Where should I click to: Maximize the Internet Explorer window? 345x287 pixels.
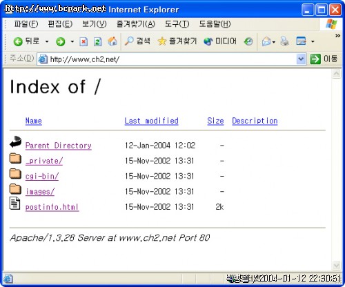coord(322,10)
